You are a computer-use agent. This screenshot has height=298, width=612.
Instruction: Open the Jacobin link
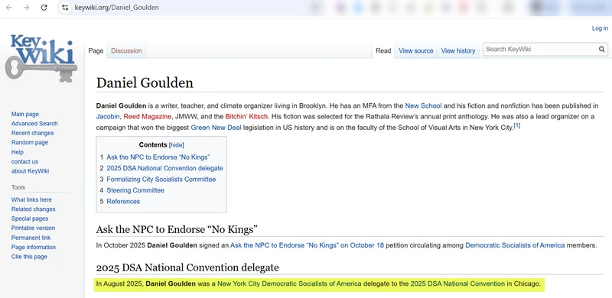coord(108,117)
